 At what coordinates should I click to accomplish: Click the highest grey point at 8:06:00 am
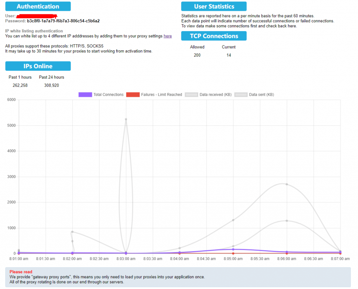(287, 184)
